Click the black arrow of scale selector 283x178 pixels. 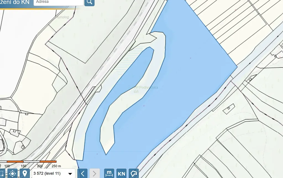click(70, 174)
